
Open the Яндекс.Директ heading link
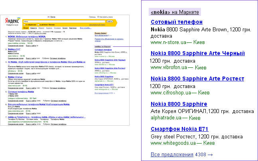[100, 33]
